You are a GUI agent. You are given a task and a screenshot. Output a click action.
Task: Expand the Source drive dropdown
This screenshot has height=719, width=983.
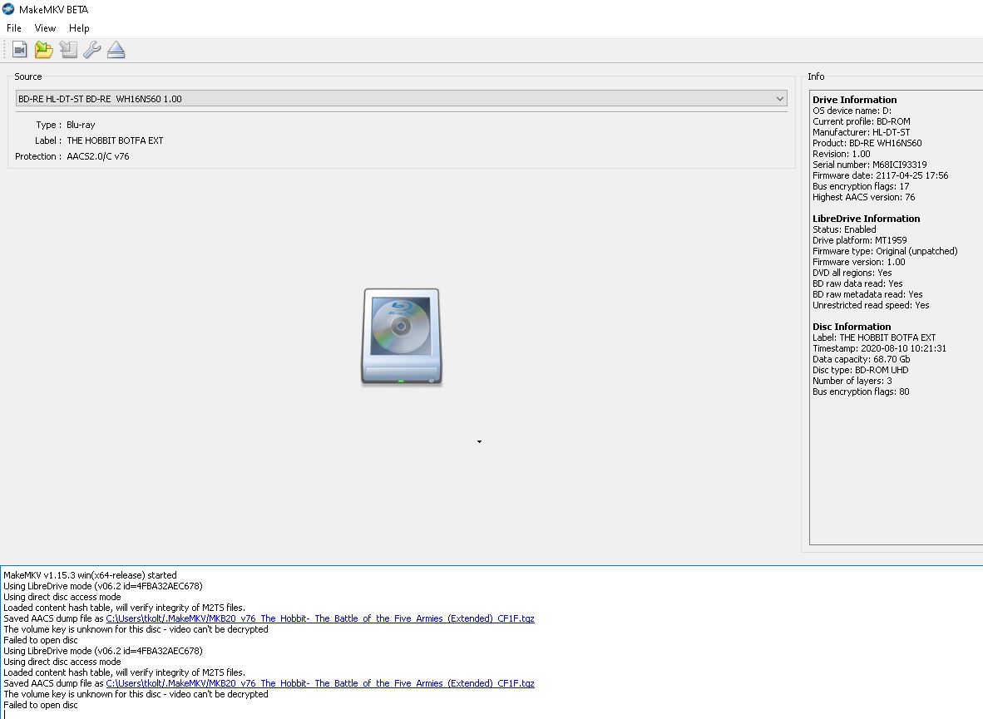[401, 98]
